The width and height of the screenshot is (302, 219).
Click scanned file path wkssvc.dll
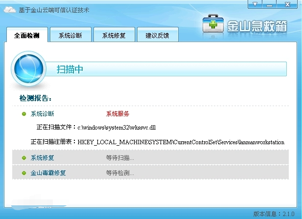point(116,128)
